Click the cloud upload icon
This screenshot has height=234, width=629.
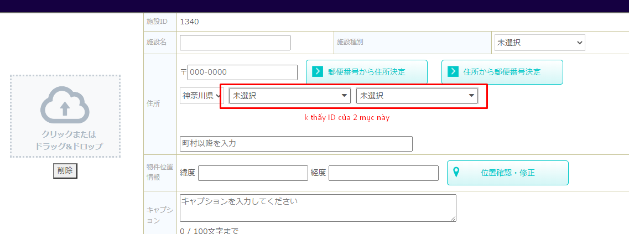(65, 105)
